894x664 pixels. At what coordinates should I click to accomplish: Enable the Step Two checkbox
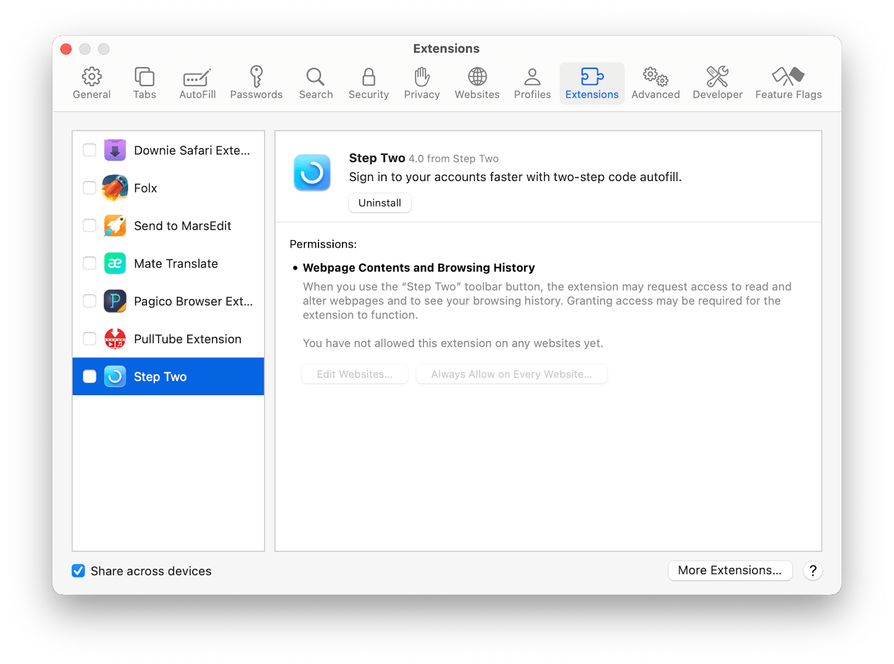[89, 377]
